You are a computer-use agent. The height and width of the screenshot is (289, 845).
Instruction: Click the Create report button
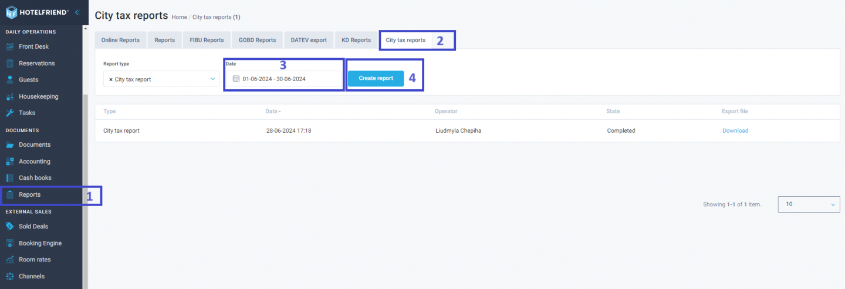(x=376, y=78)
